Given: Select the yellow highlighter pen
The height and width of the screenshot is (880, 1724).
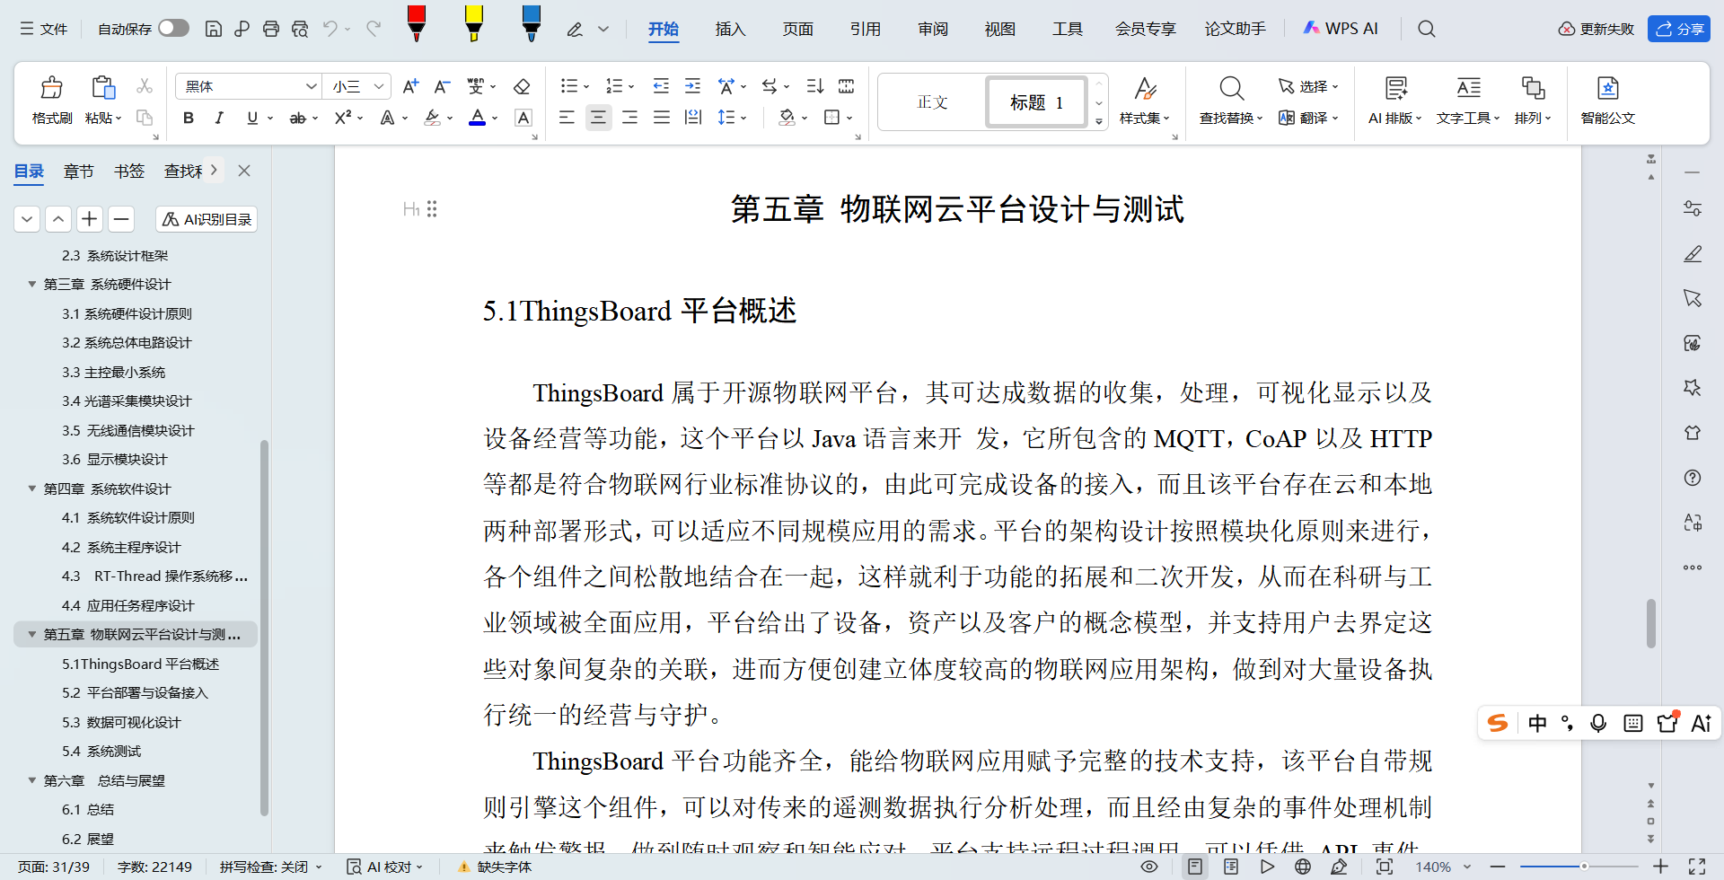Looking at the screenshot, I should click(473, 22).
